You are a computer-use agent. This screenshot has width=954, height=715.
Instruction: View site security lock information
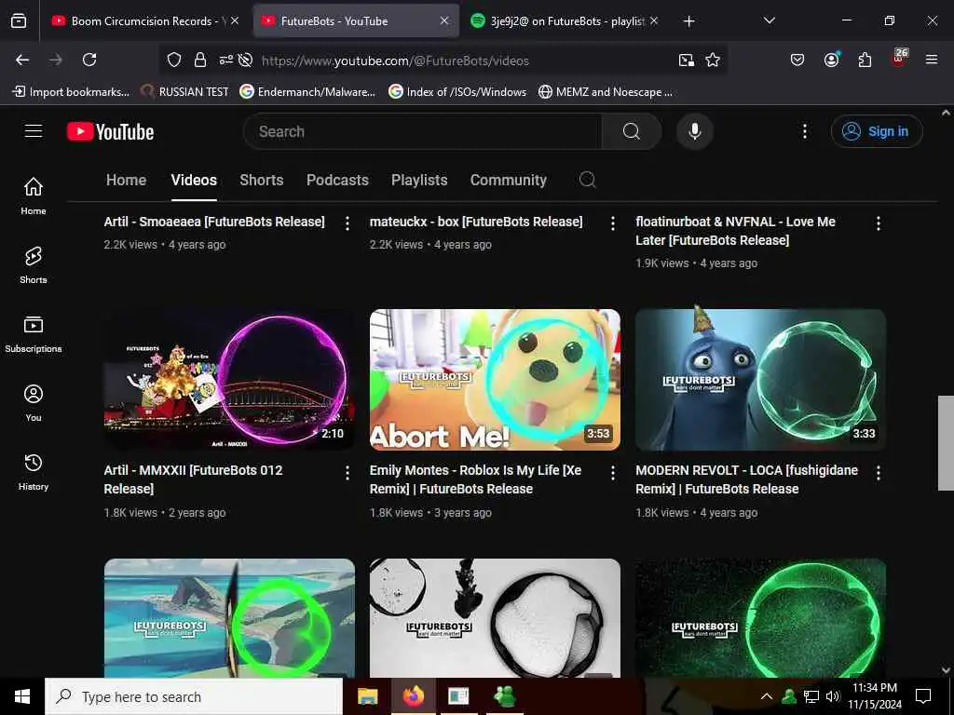point(199,60)
